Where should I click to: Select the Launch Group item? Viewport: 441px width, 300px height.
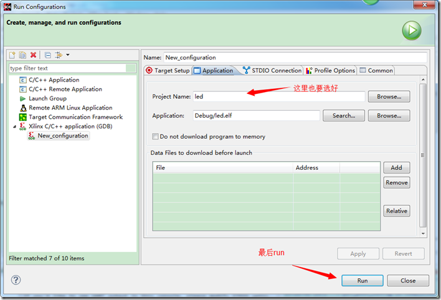47,98
